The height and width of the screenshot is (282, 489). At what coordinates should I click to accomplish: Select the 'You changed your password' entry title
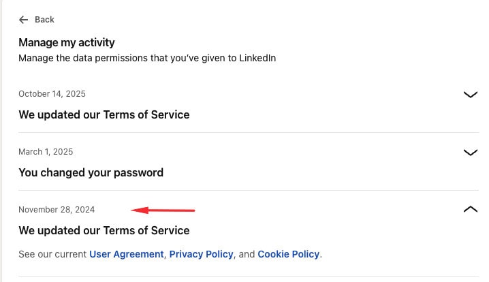(x=91, y=172)
